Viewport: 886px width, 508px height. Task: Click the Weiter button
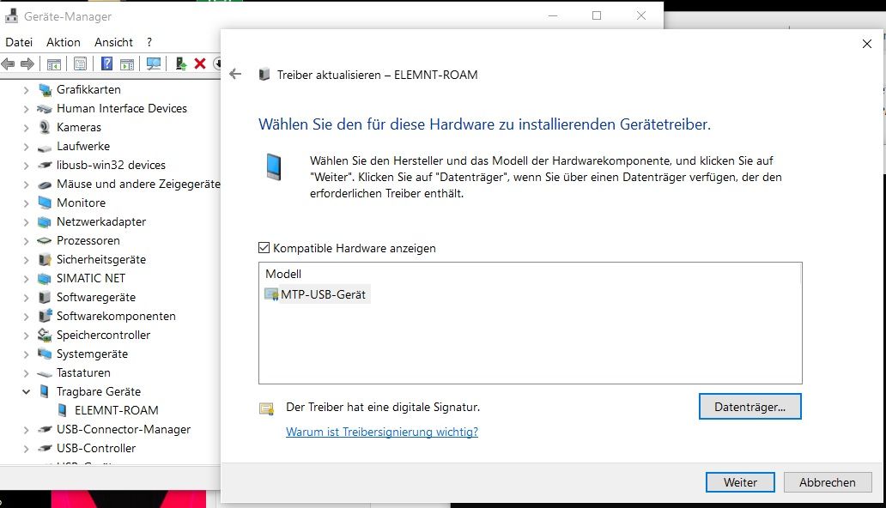740,482
